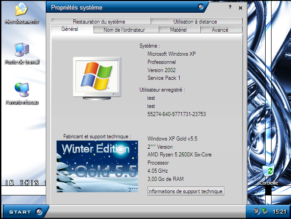Open the Utilisation à distance tab
Image resolution: width=291 pixels, height=219 pixels.
point(197,22)
